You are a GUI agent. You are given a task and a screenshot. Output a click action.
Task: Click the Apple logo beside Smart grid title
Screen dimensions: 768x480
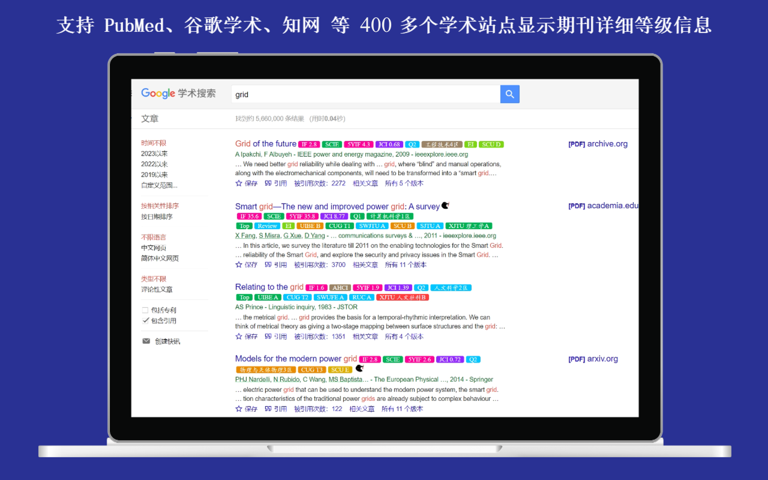point(444,205)
